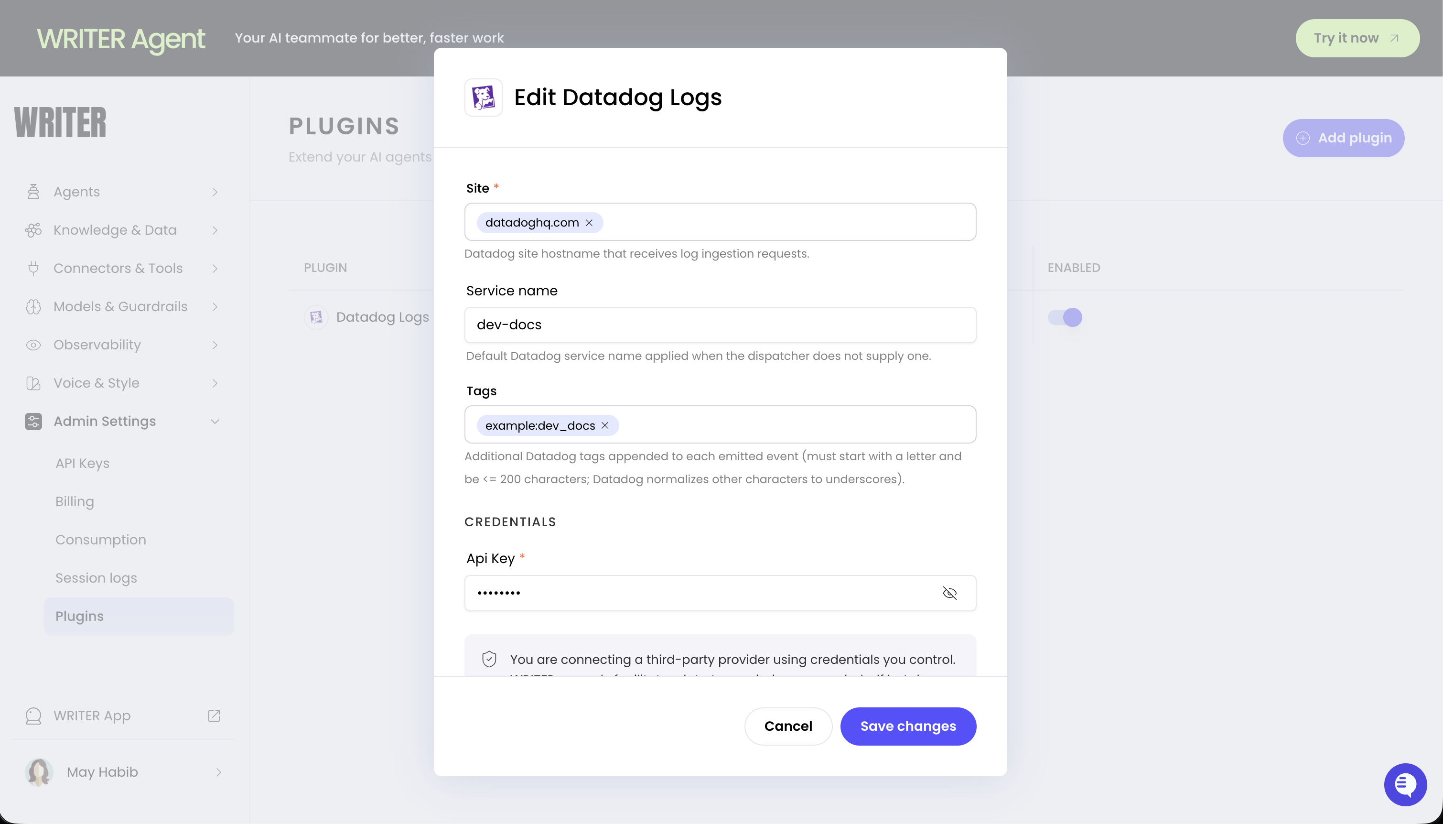Image resolution: width=1443 pixels, height=824 pixels.
Task: Open WRITER App via the external link icon
Action: coord(214,716)
